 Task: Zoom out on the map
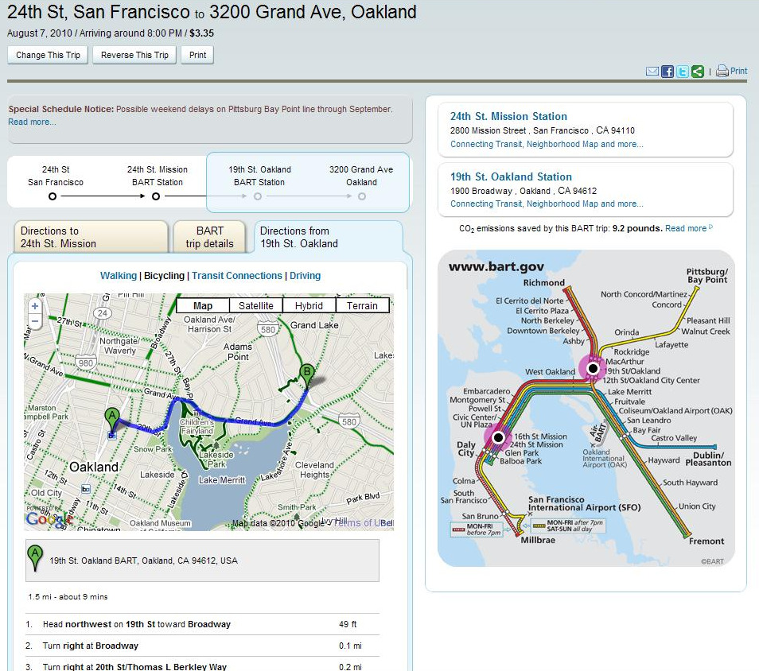point(35,320)
